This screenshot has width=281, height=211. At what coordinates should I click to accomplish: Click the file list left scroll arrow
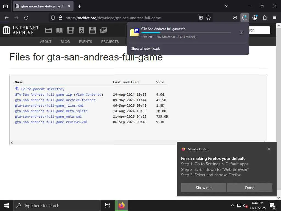tap(12, 143)
